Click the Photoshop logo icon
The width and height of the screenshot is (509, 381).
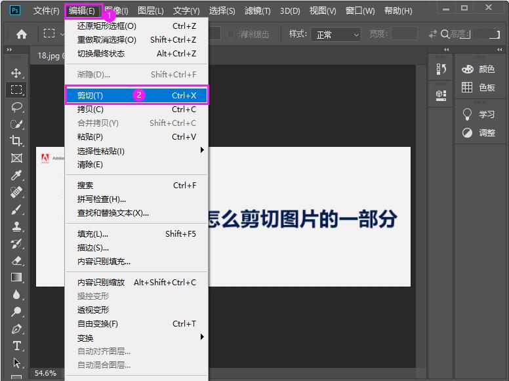pyautogui.click(x=15, y=10)
